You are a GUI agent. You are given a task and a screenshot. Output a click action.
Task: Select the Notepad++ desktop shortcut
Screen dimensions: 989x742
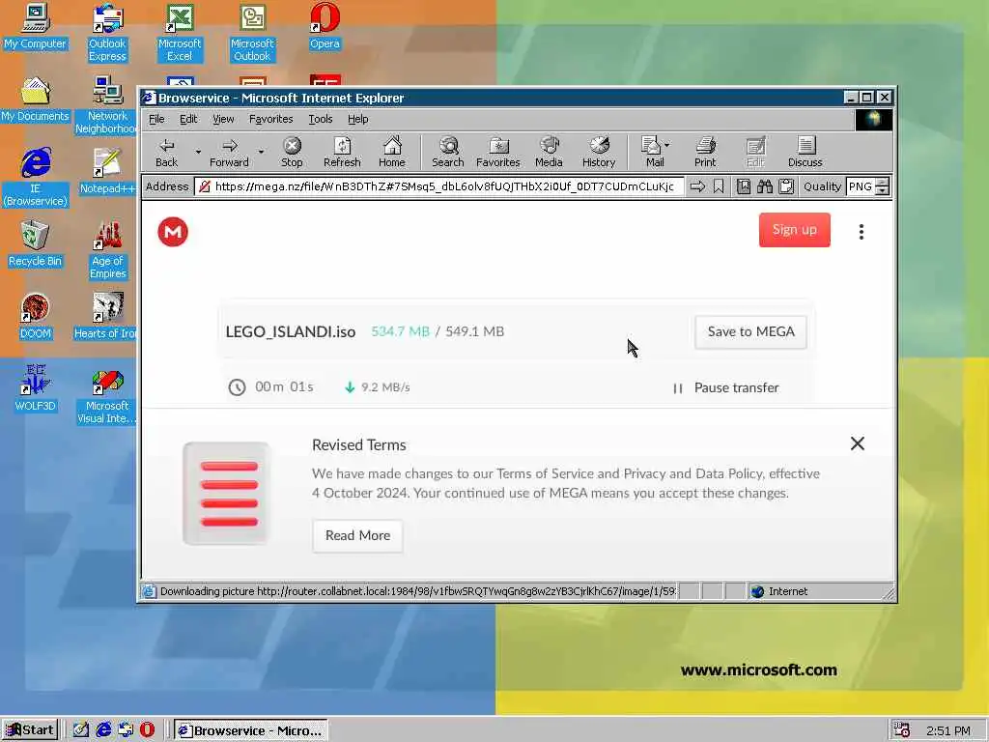108,172
